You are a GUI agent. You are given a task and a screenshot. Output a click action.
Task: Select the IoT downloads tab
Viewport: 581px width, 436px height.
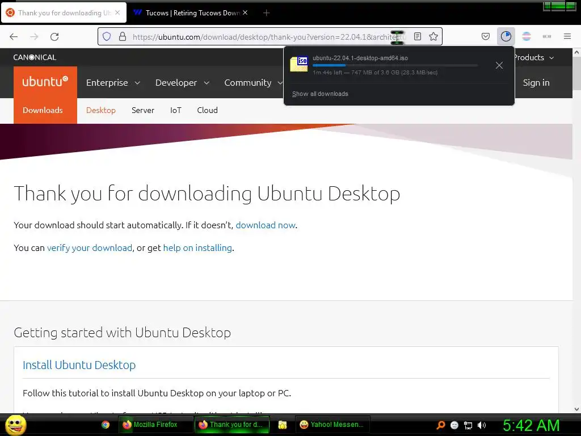click(x=176, y=110)
